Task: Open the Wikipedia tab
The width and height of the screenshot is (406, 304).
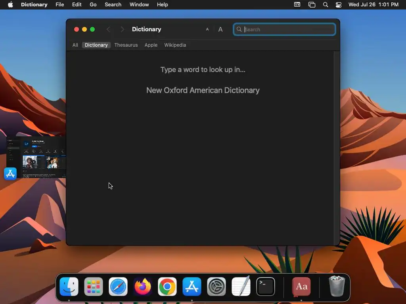Action: (x=175, y=45)
